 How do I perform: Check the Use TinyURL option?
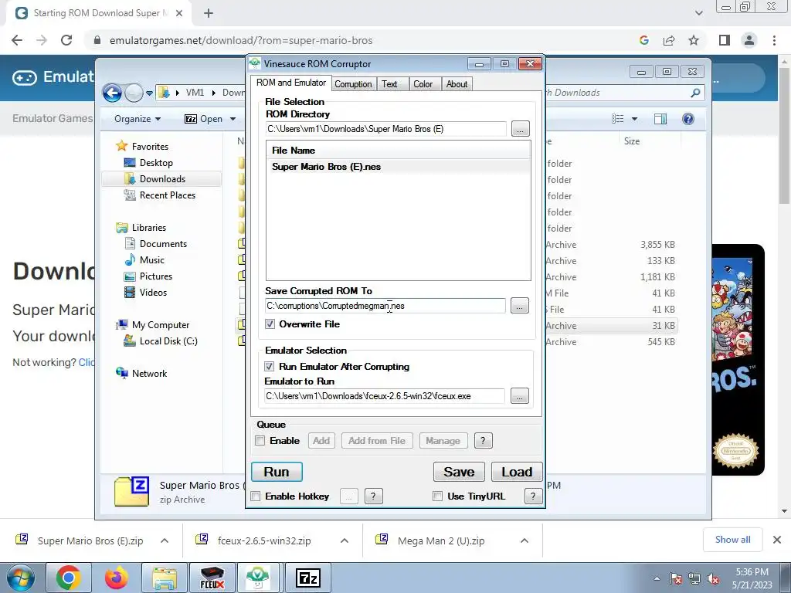437,496
